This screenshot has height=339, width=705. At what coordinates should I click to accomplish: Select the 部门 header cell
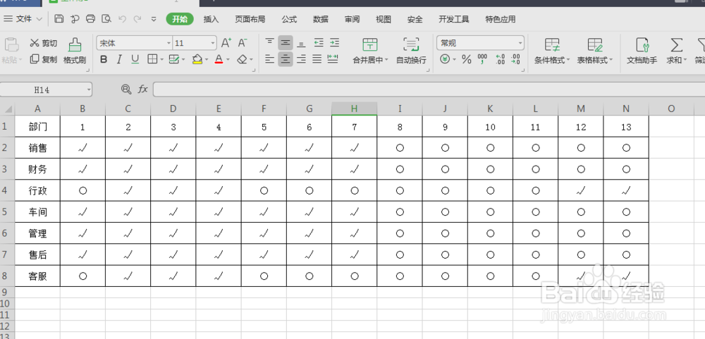38,127
